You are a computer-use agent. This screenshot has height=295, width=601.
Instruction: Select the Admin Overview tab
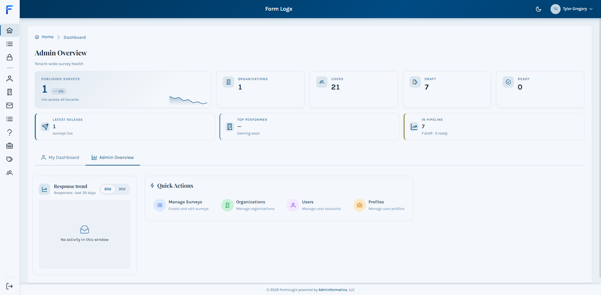[113, 158]
